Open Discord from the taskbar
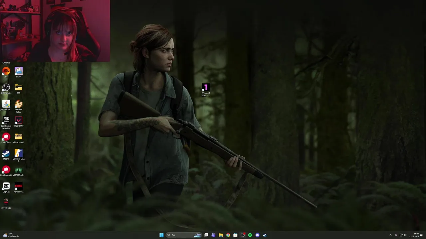 click(x=257, y=235)
